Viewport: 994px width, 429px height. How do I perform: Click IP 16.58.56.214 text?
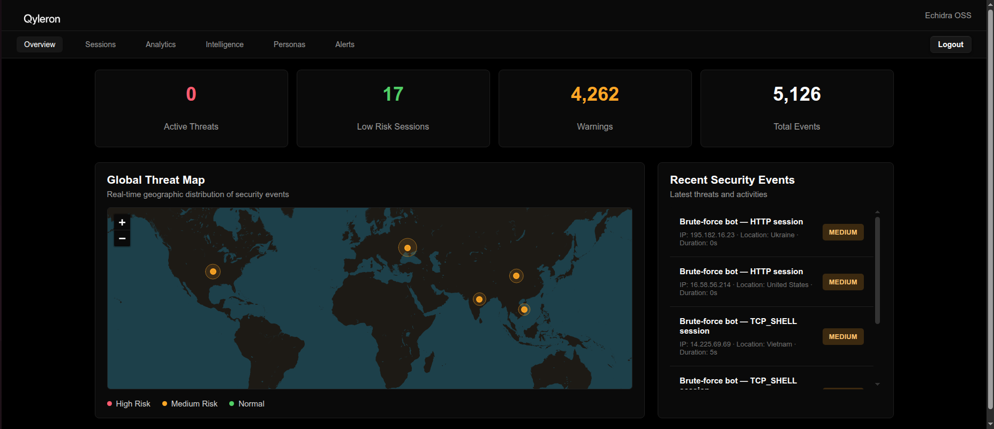pyautogui.click(x=705, y=285)
